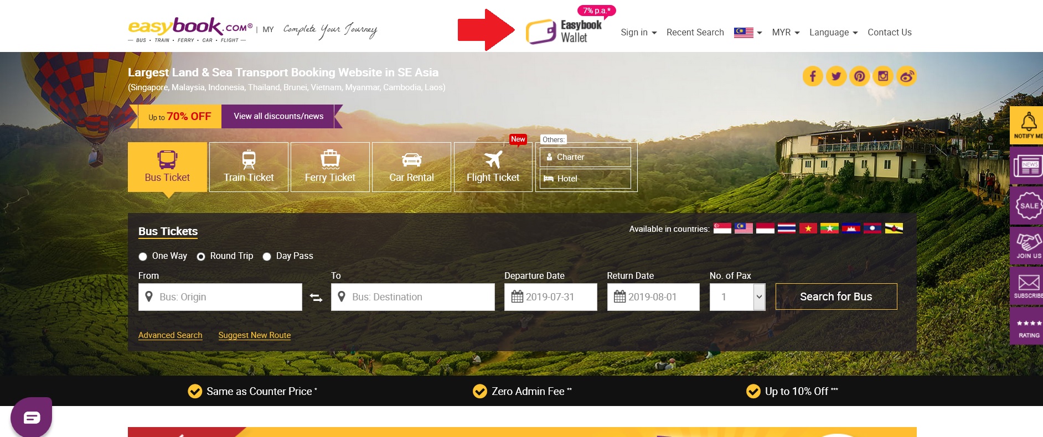The height and width of the screenshot is (437, 1043).
Task: Open the Instagram social icon
Action: point(883,76)
